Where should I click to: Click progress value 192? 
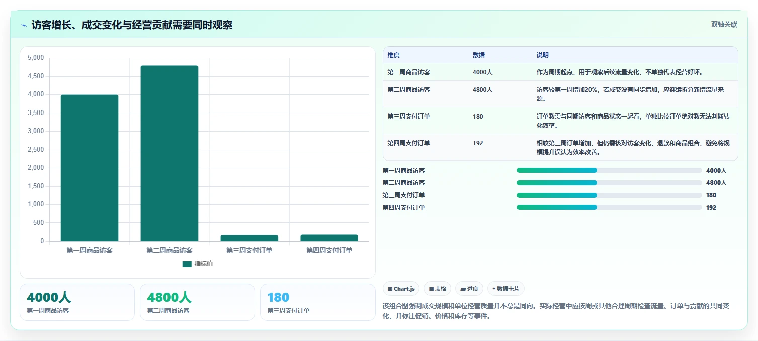coord(711,208)
